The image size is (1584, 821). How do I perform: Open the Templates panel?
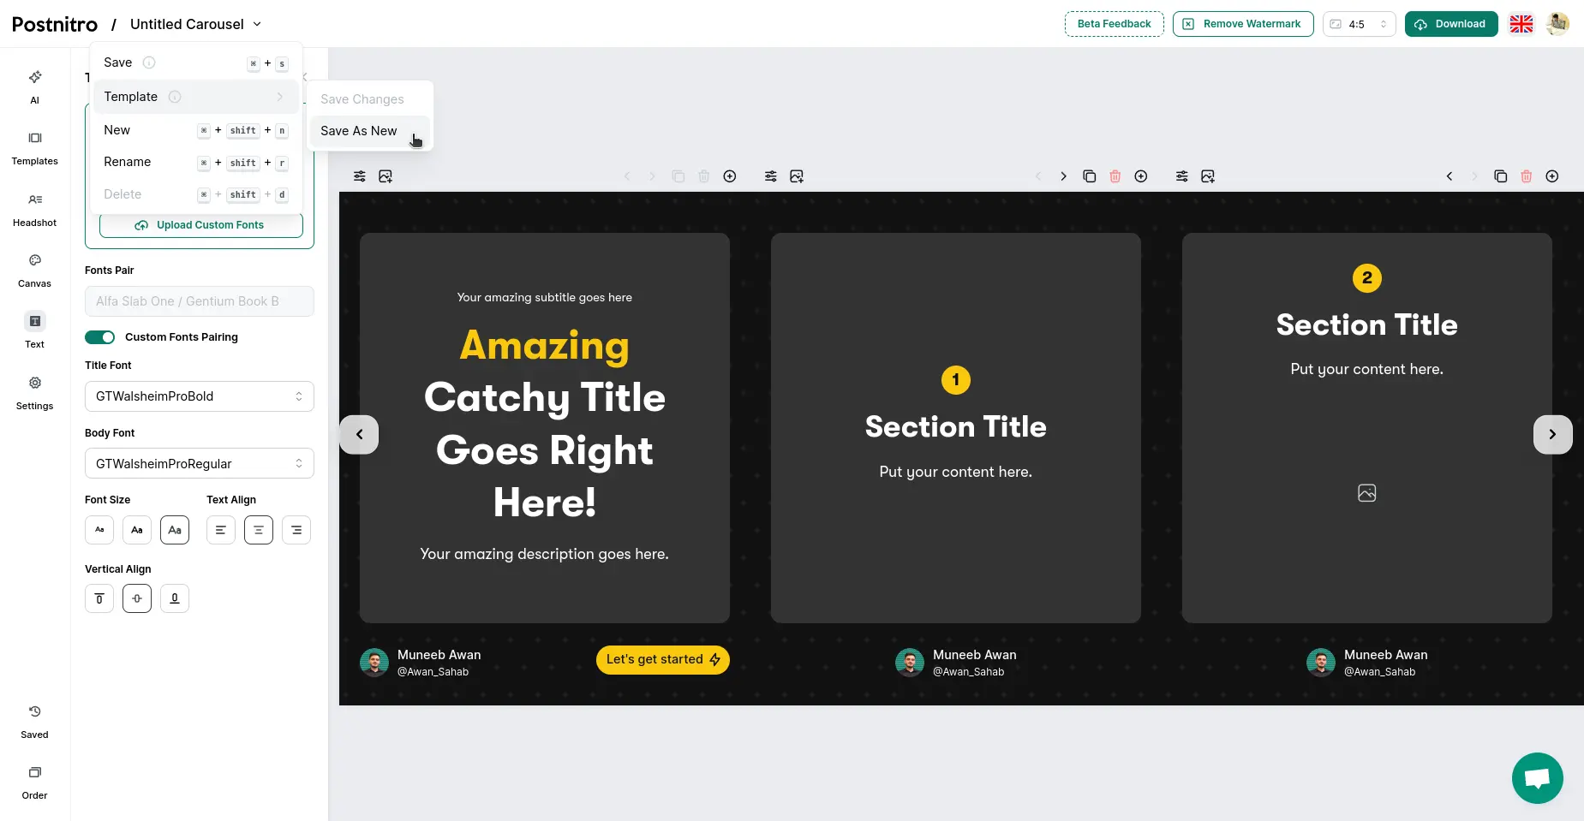(34, 147)
